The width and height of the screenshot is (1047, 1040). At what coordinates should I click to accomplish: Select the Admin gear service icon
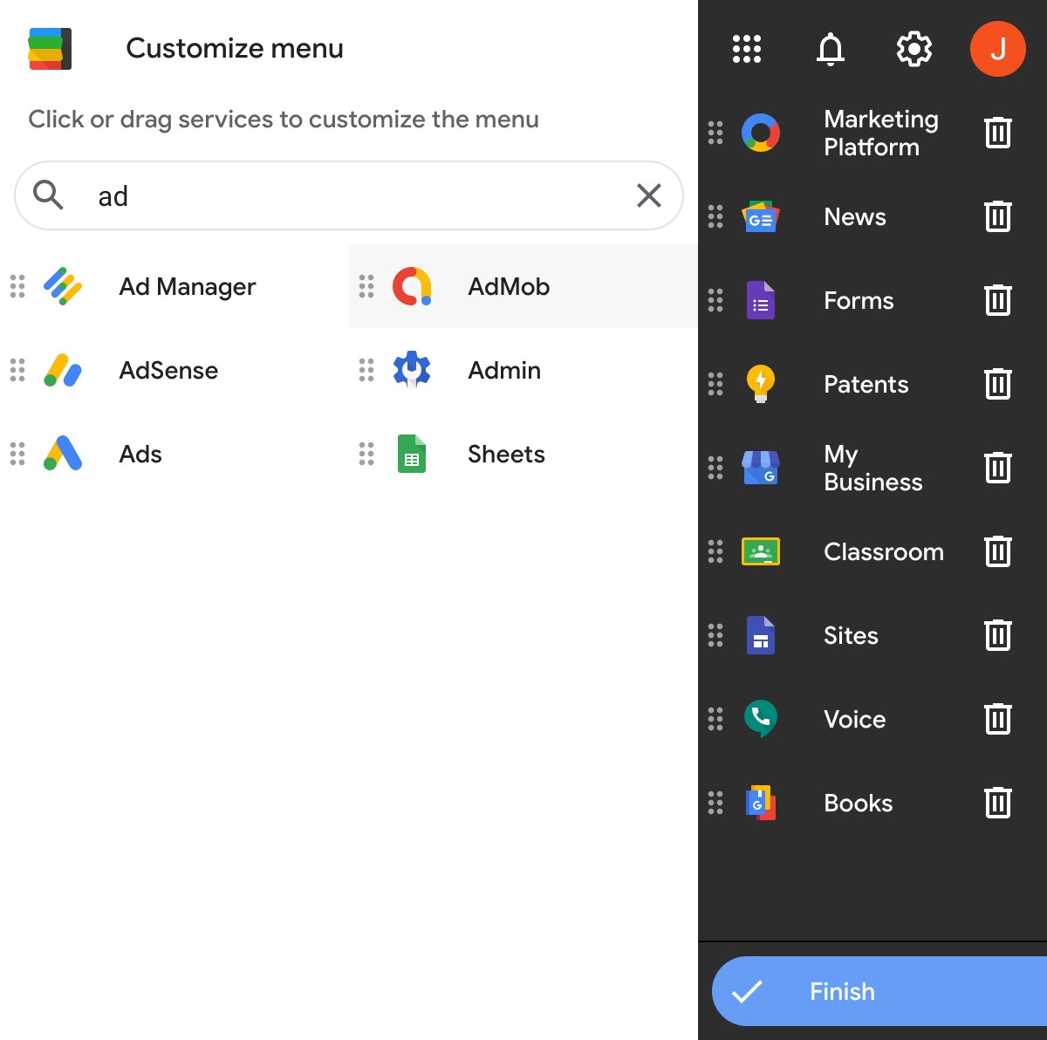[x=411, y=370]
